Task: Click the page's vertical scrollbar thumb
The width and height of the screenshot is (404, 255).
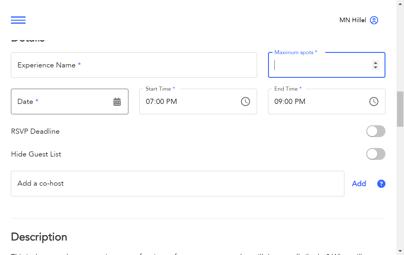Action: [x=400, y=109]
